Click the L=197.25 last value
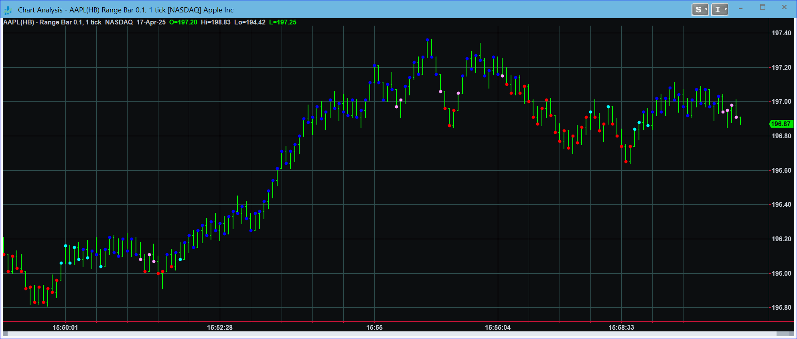The height and width of the screenshot is (339, 797). pyautogui.click(x=283, y=22)
